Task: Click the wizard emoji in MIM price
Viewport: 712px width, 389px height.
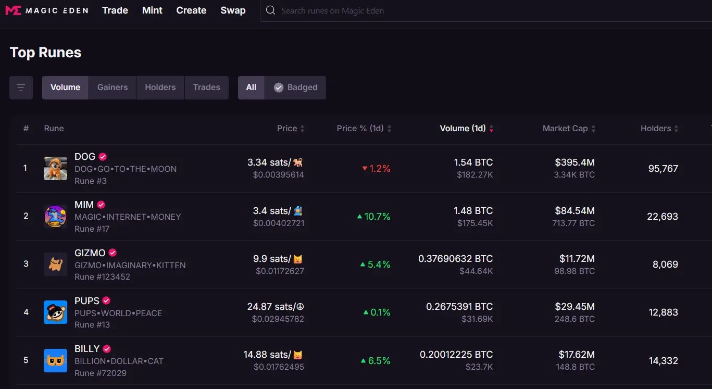Action: [298, 211]
